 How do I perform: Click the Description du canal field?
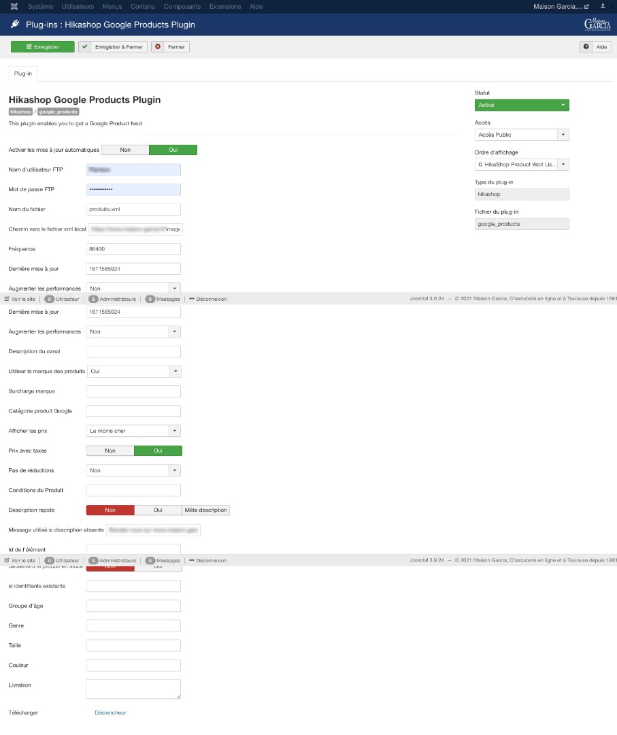pos(133,352)
